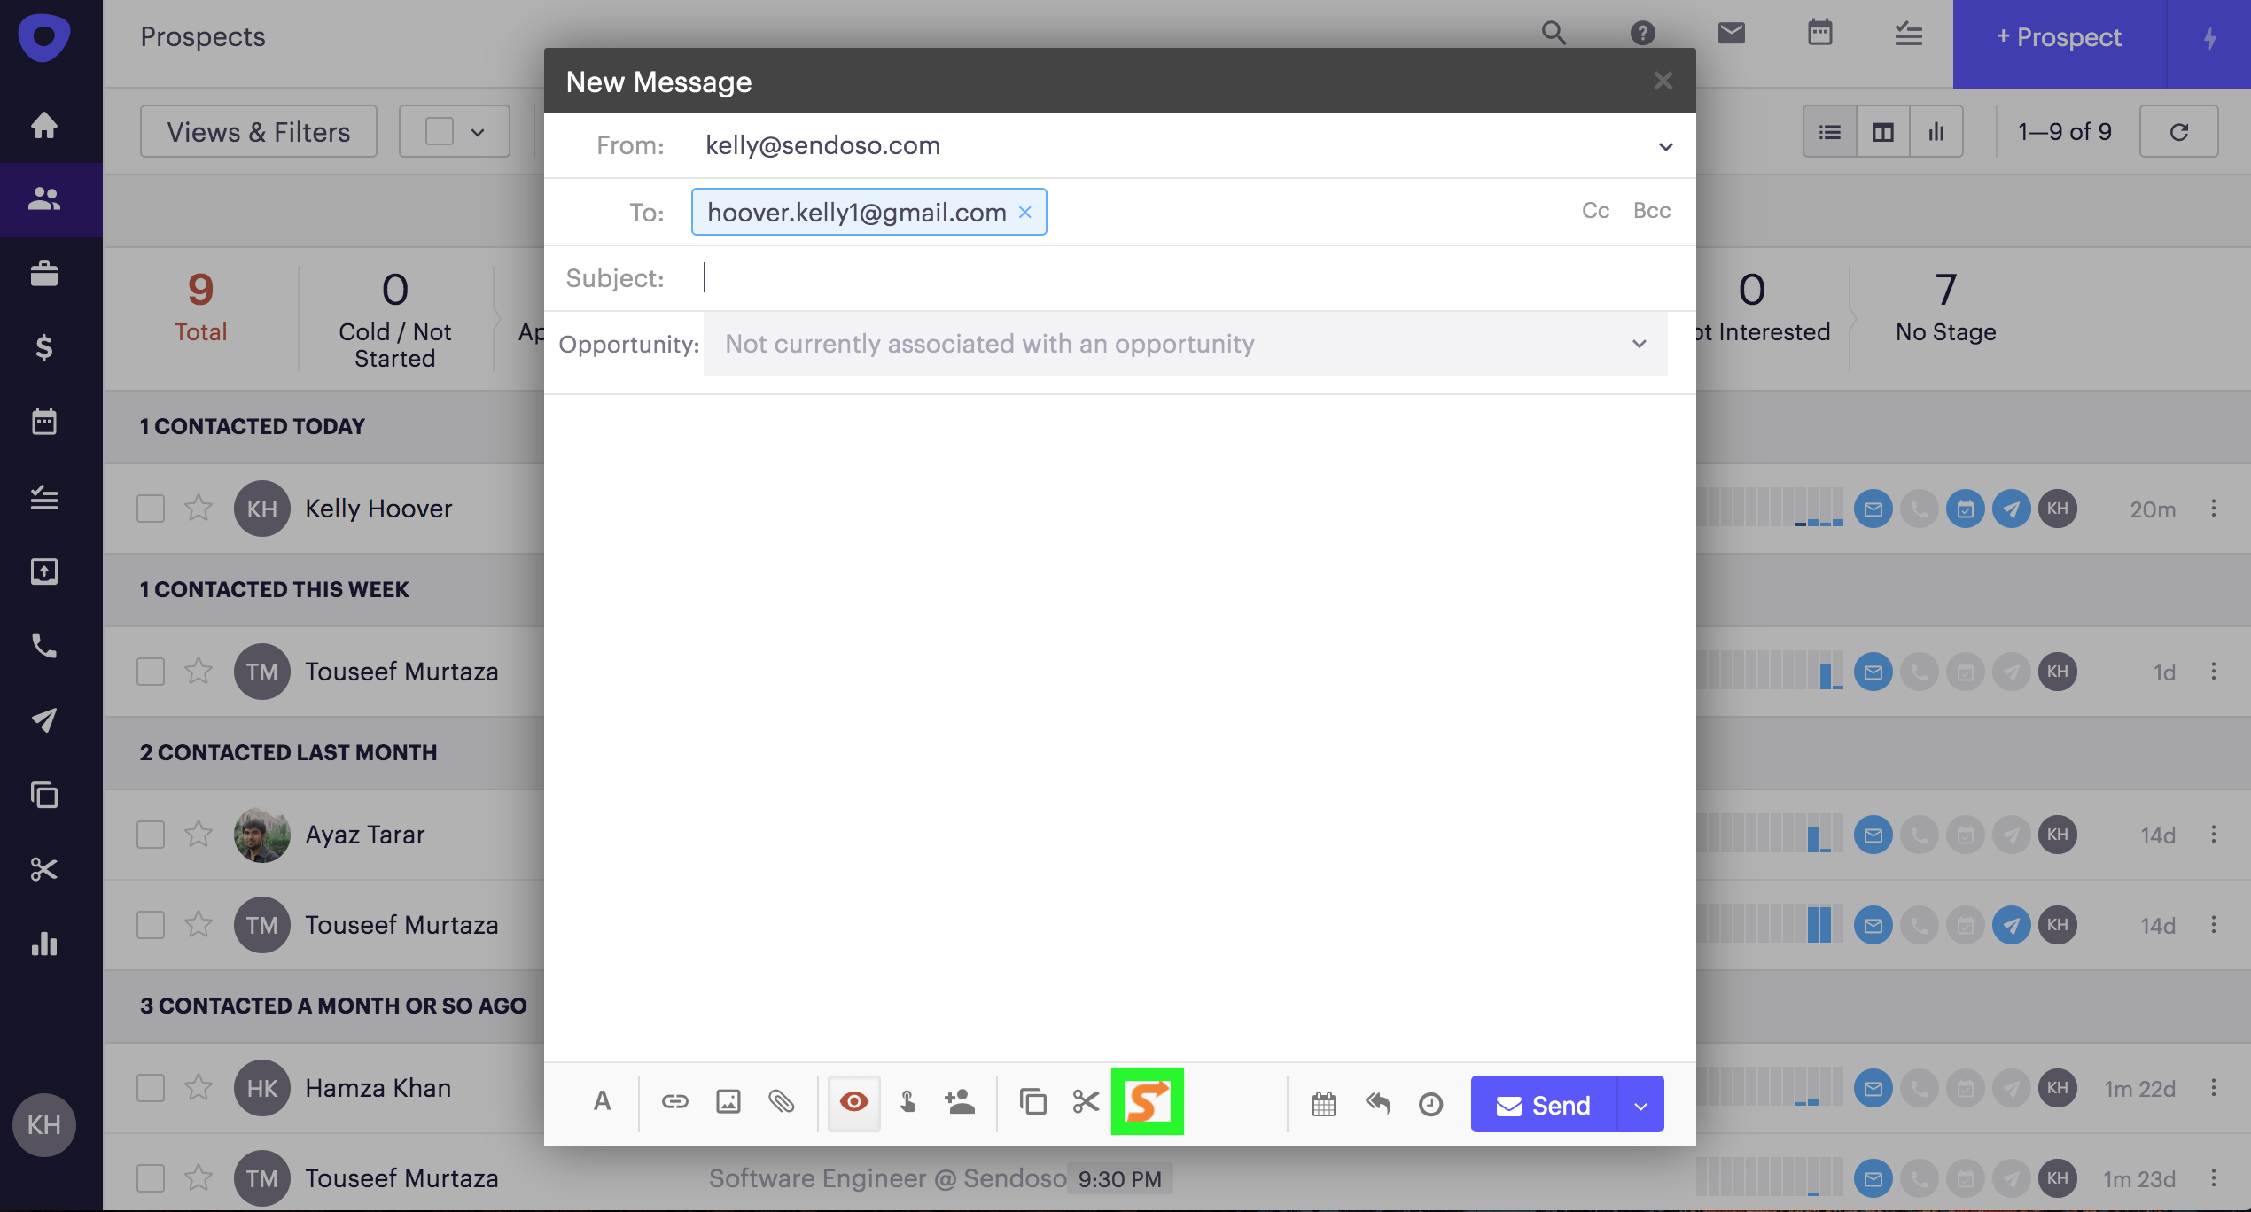Click into the Subject field
Image resolution: width=2251 pixels, height=1212 pixels.
[x=1152, y=278]
